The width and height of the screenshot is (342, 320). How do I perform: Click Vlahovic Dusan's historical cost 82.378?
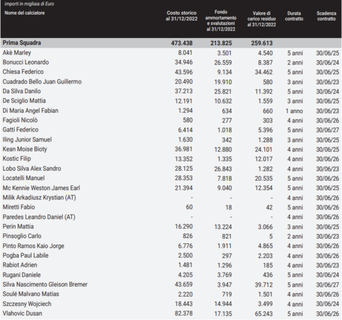(183, 313)
